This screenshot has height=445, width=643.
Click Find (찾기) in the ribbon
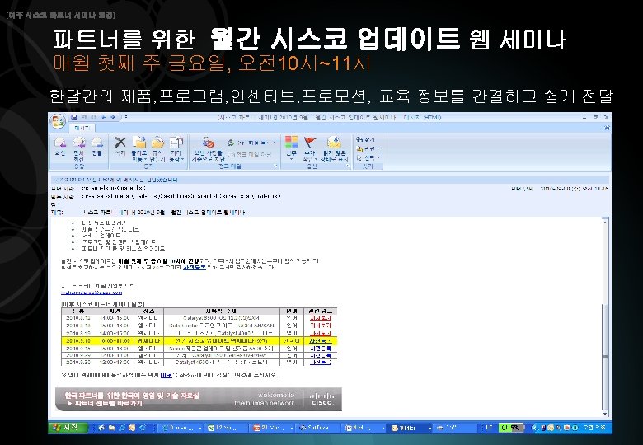(x=365, y=139)
